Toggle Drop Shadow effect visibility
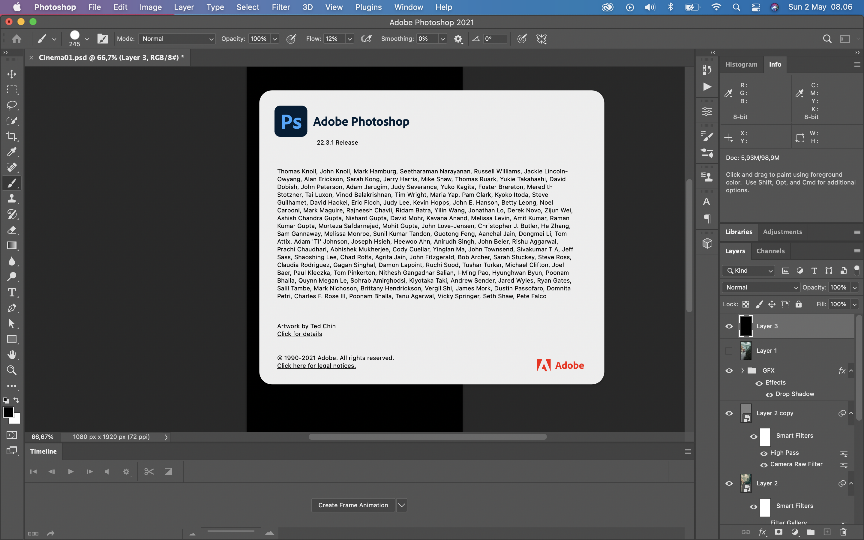864x540 pixels. [x=769, y=394]
